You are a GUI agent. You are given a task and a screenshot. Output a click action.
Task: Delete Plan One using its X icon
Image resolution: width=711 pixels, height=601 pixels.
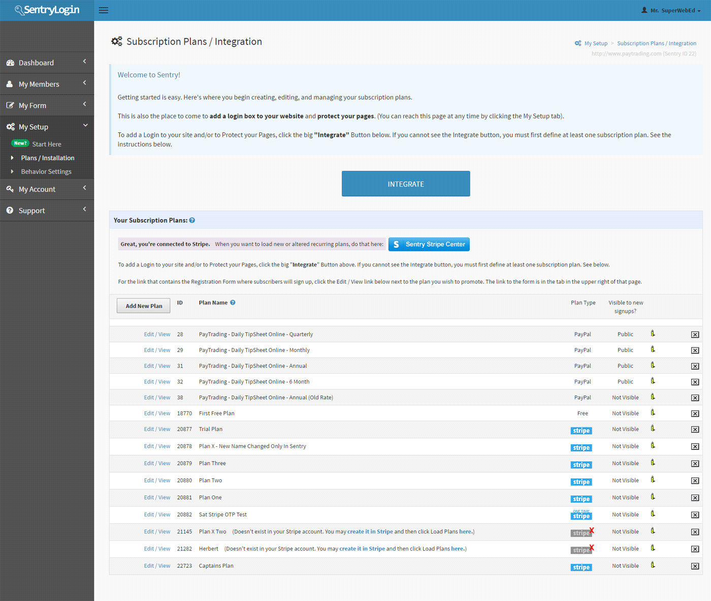(x=695, y=498)
